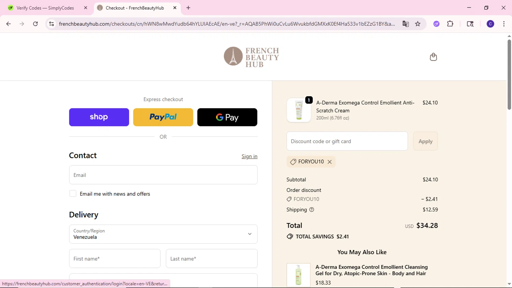Open the Chrome three-dot menu
The width and height of the screenshot is (512, 288).
coord(504,24)
